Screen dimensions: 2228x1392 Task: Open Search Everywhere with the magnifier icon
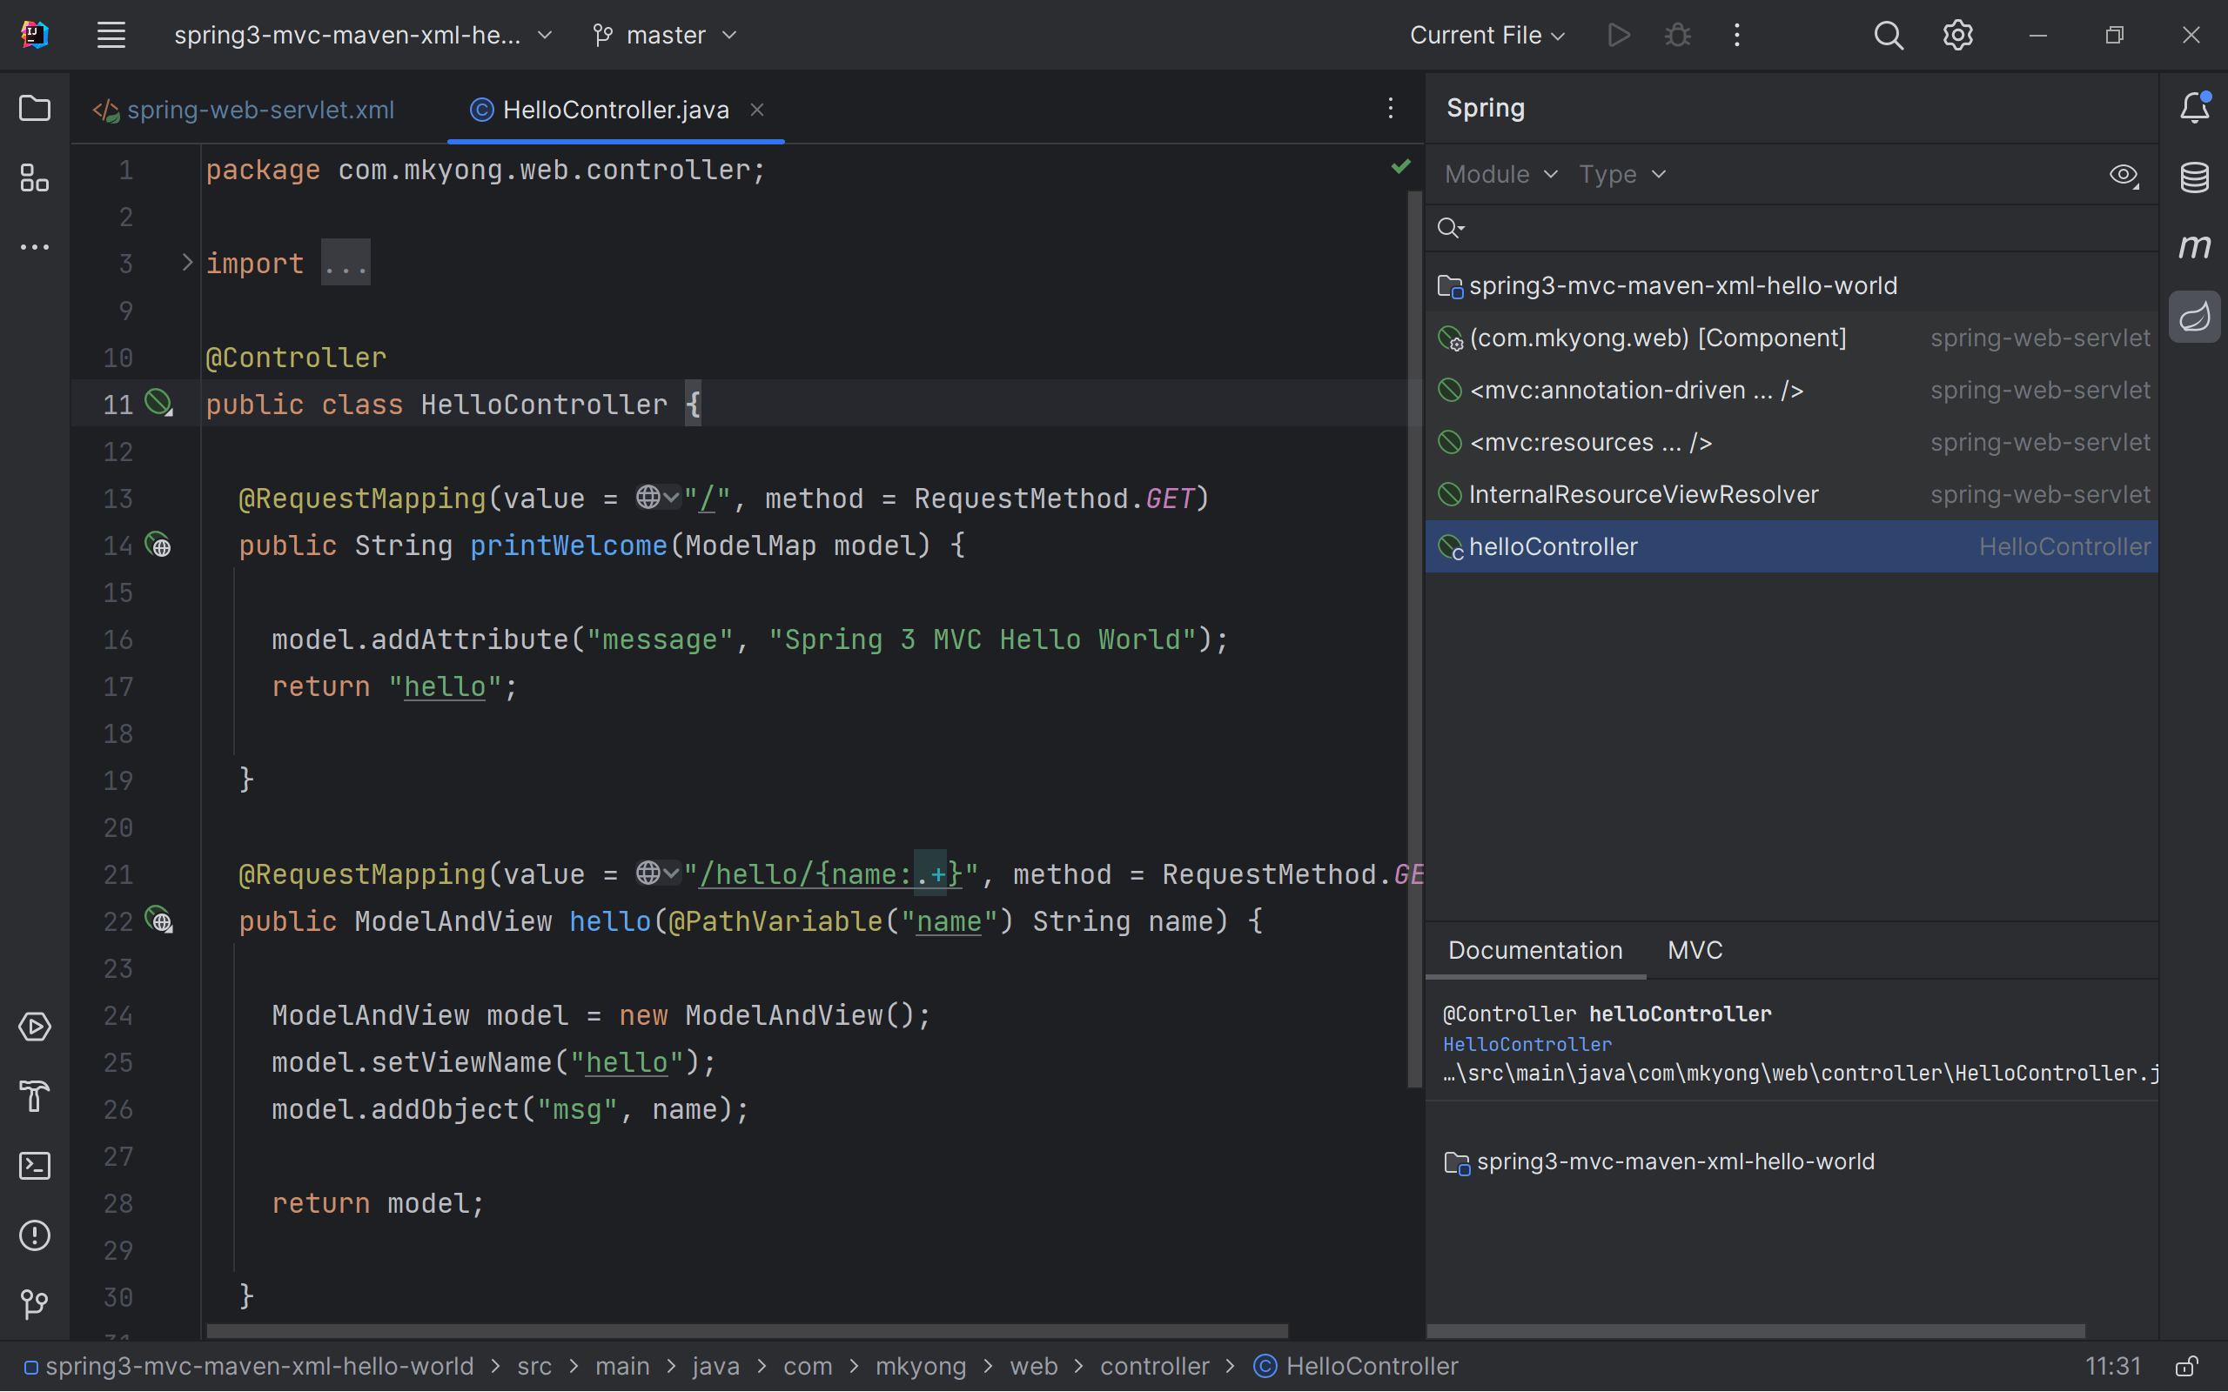(x=1888, y=35)
